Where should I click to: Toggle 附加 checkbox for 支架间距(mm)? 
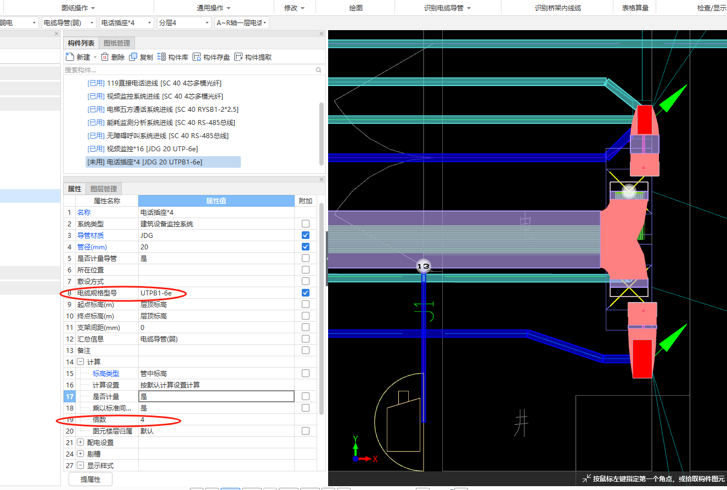306,327
